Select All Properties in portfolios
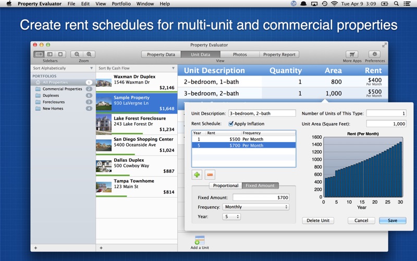This screenshot has height=261, width=417. coord(63,82)
